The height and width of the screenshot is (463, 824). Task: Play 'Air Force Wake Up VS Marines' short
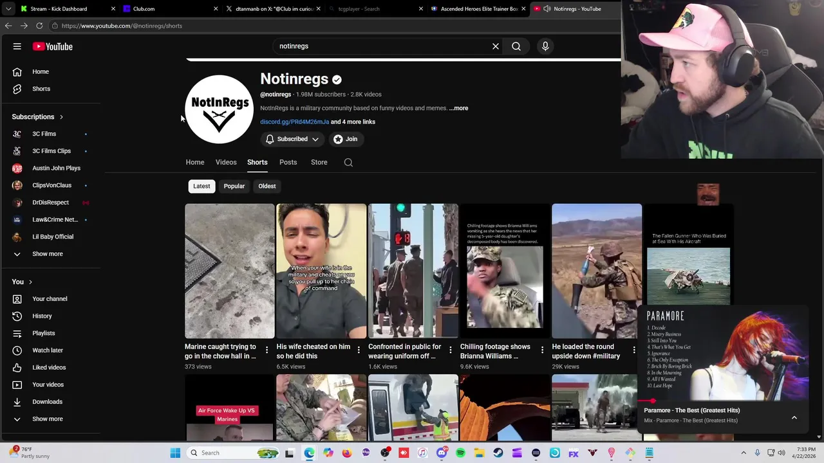(x=230, y=408)
